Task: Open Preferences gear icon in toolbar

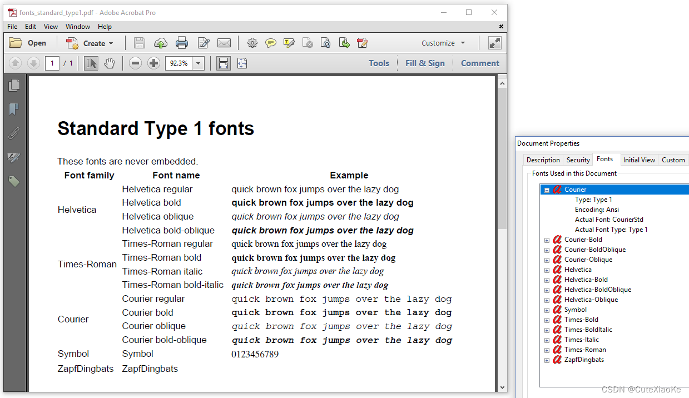Action: (252, 43)
